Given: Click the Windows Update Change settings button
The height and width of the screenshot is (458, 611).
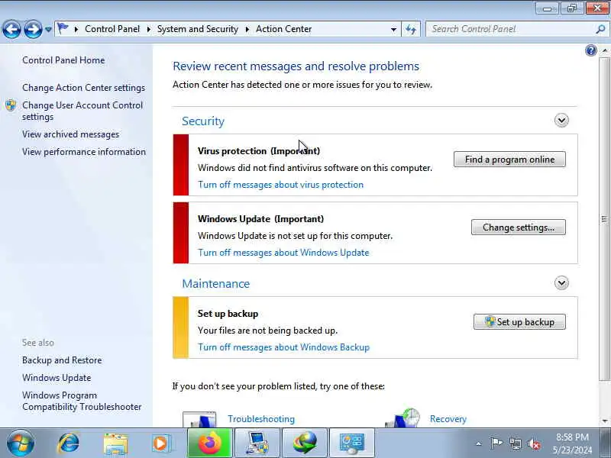Looking at the screenshot, I should (x=519, y=227).
